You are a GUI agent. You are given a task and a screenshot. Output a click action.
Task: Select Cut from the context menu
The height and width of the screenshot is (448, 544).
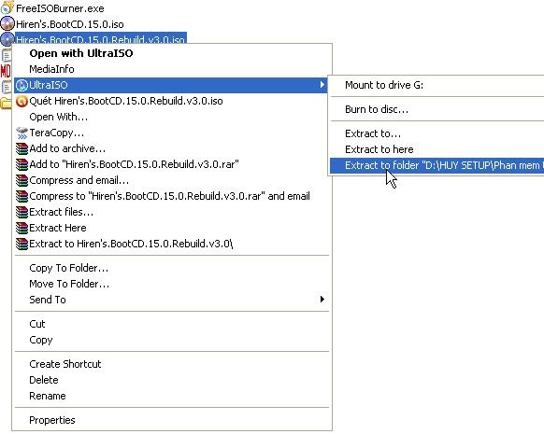(x=171, y=324)
